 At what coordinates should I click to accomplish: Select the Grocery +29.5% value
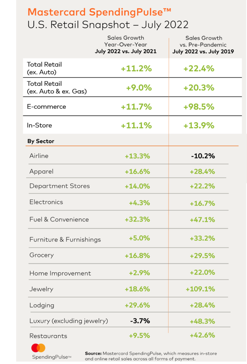click(x=202, y=256)
